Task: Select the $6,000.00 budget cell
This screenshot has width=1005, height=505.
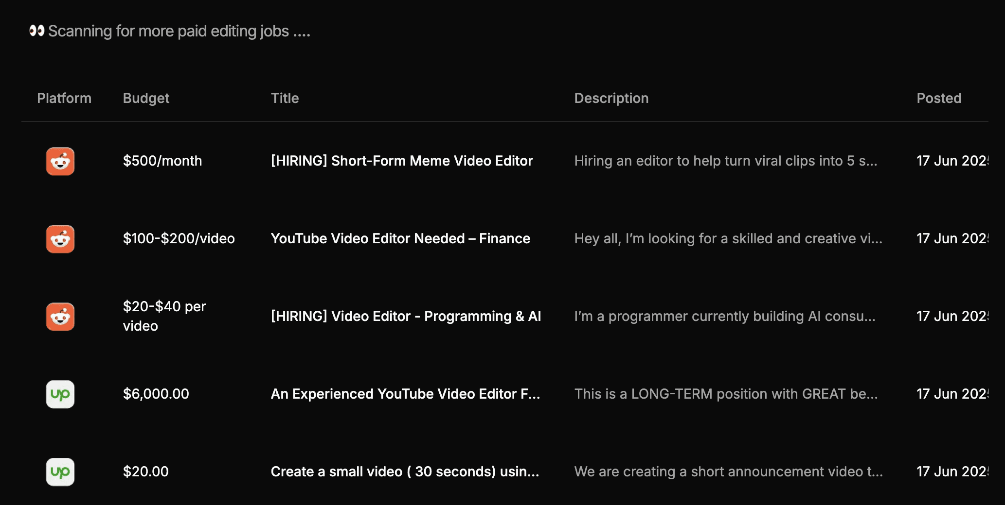Action: point(156,394)
